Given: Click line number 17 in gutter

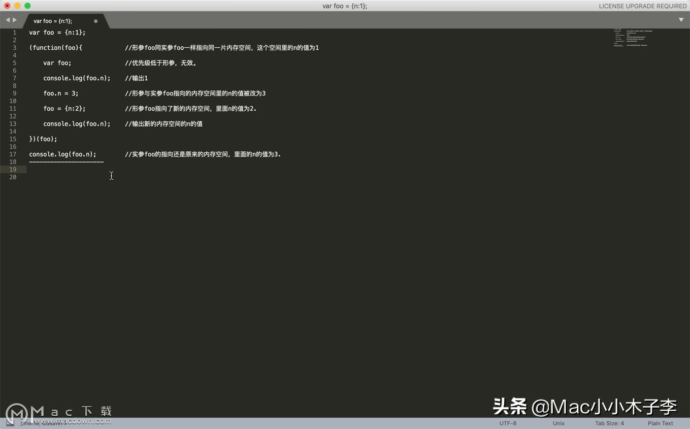Looking at the screenshot, I should click(x=13, y=154).
